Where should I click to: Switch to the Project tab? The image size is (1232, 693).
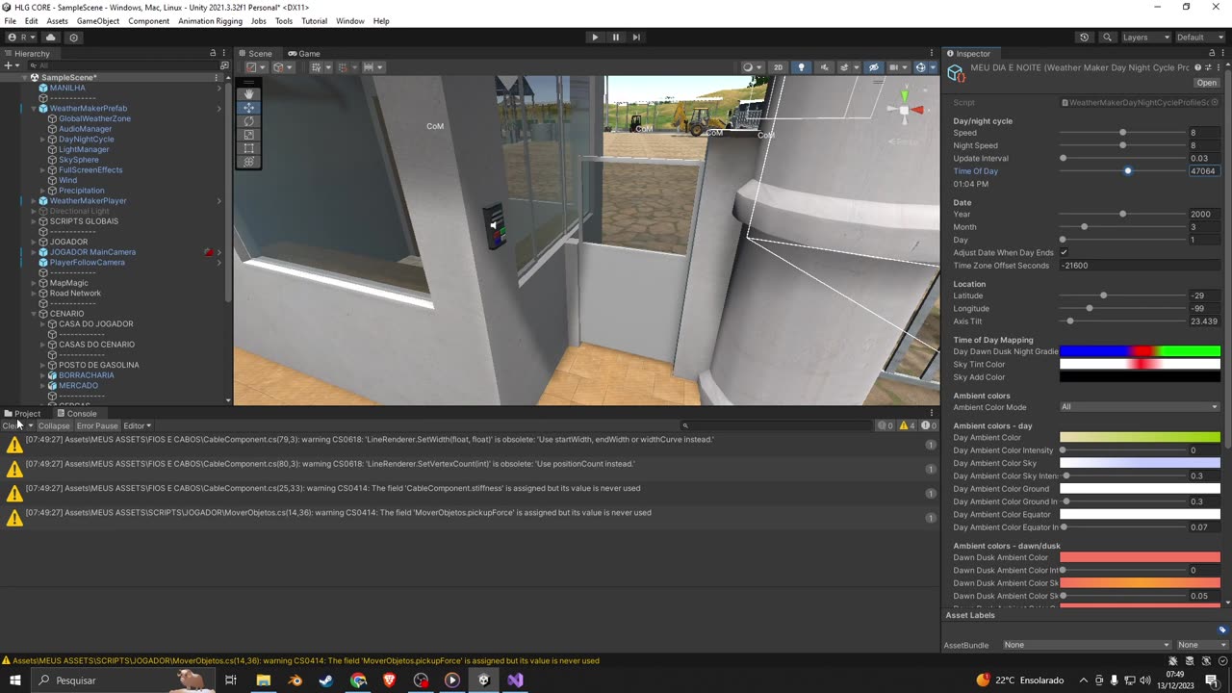coord(22,414)
